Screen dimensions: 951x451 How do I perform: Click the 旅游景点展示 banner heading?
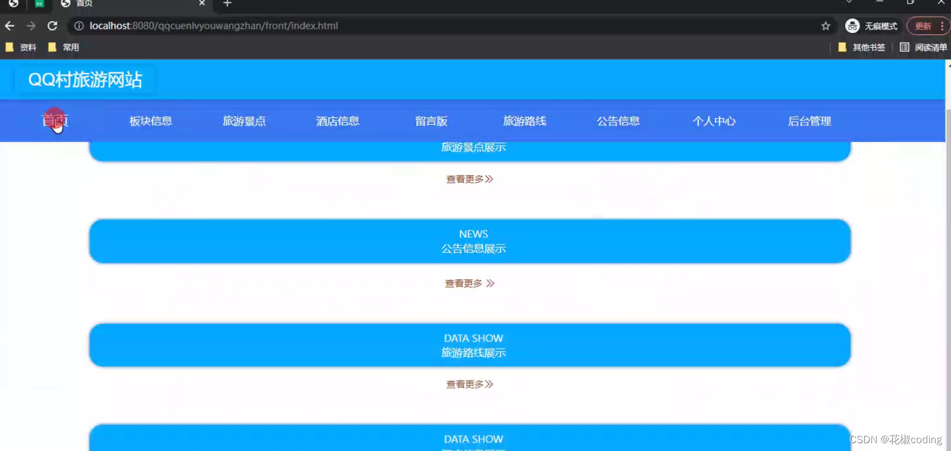473,147
